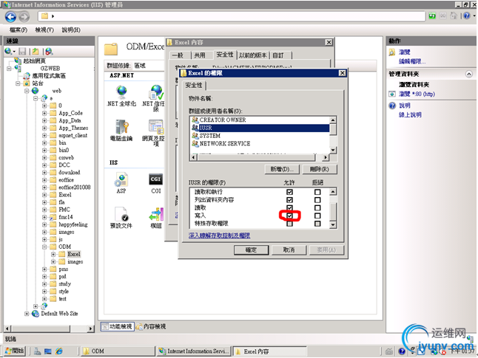This screenshot has height=358, width=478.
Task: Switch to 以前的版本 tab
Action: pyautogui.click(x=253, y=55)
